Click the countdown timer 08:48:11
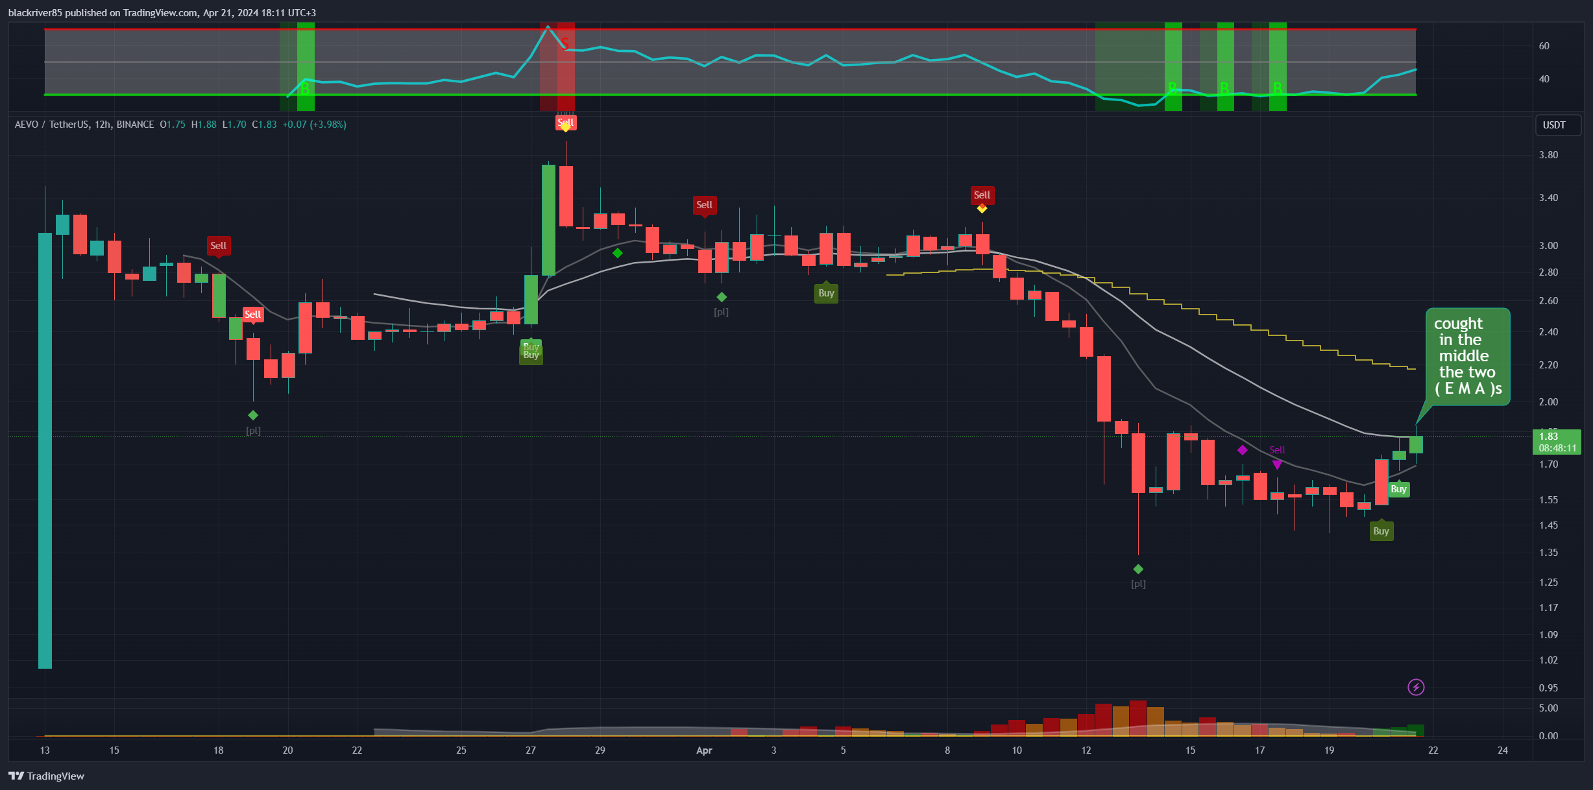 click(1557, 448)
